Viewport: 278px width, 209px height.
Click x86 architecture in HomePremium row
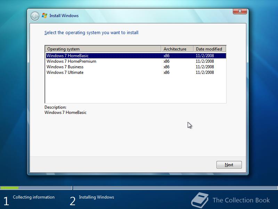point(166,61)
